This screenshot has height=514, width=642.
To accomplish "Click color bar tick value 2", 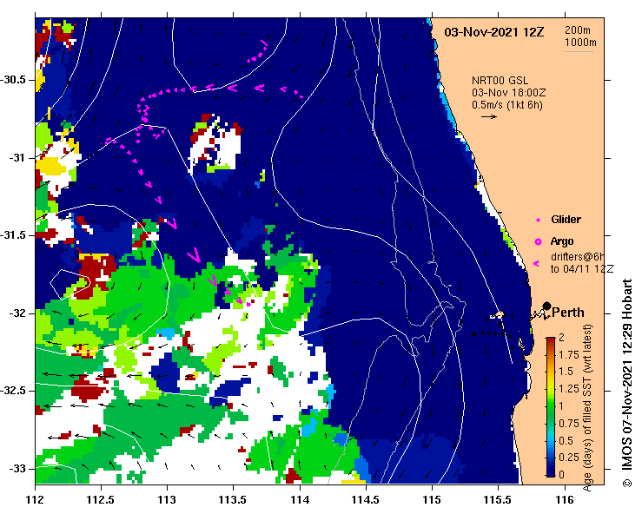I will [x=561, y=337].
